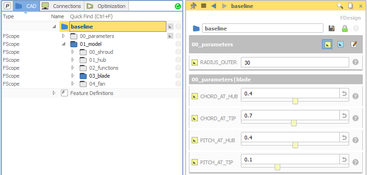The width and height of the screenshot is (367, 175).
Task: Click the PITCH_AT_HUB slider handle
Action: (x=295, y=145)
